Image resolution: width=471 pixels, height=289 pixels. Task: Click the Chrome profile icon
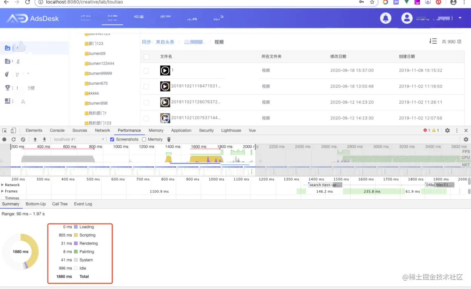coord(453,2)
